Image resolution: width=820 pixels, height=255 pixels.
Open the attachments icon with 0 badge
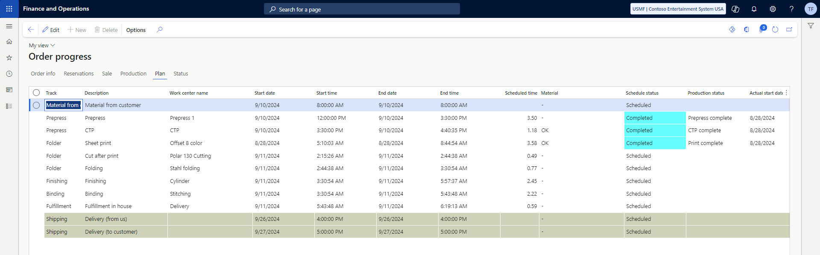762,29
